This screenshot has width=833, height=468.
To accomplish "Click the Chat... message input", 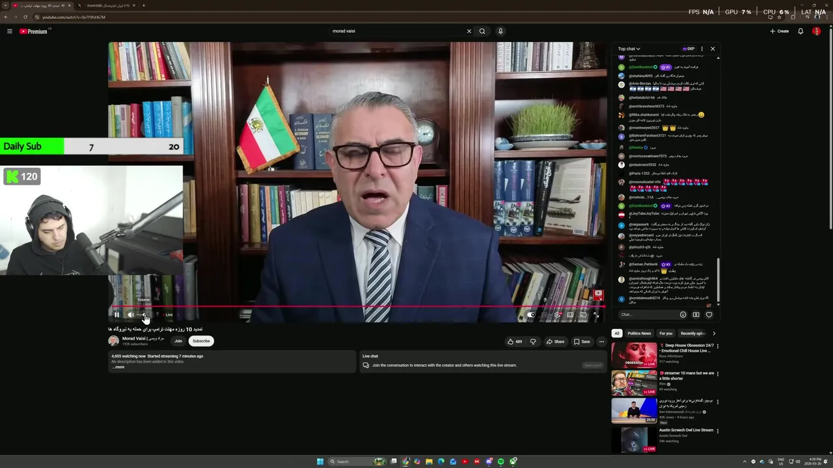I will point(648,315).
